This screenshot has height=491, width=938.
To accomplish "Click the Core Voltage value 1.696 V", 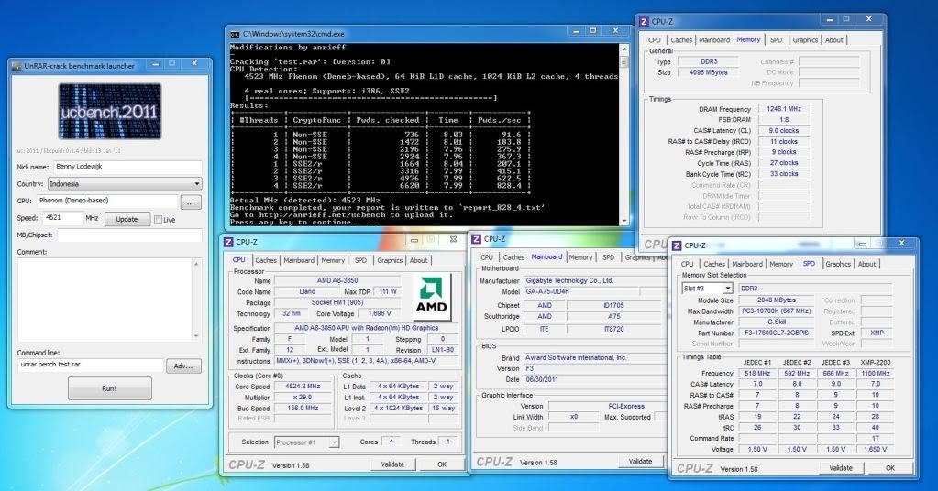I will [x=380, y=313].
